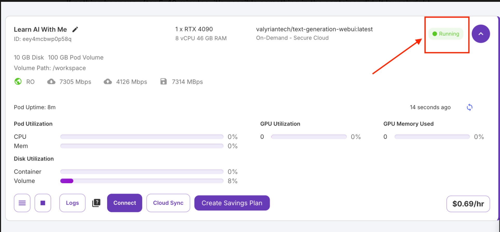Open the hamburger menu icon
Viewport: 500px width, 232px height.
point(22,203)
